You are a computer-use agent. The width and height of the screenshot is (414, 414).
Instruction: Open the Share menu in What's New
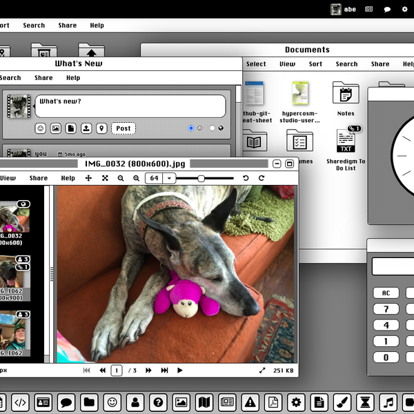click(x=43, y=78)
